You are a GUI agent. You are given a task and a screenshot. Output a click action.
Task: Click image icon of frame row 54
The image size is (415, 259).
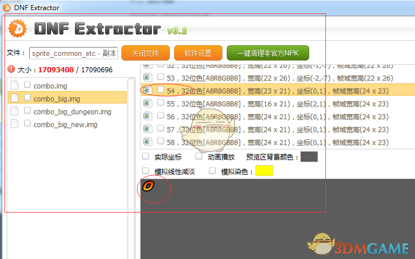pyautogui.click(x=147, y=90)
